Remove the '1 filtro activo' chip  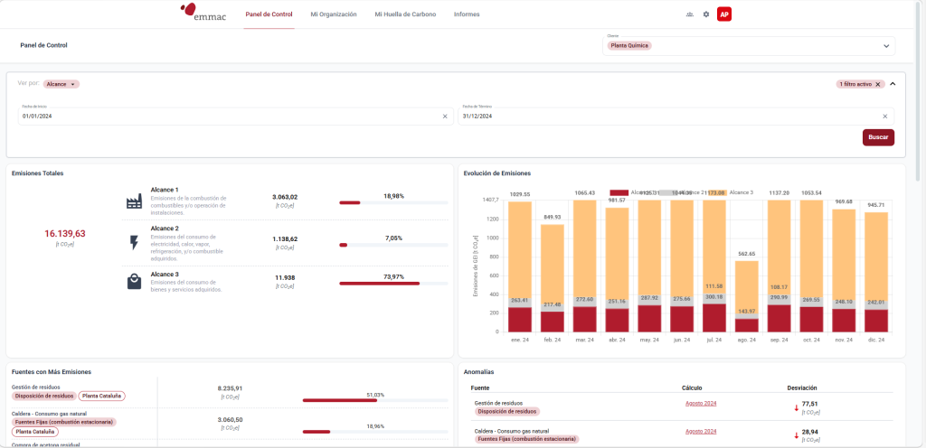coord(877,84)
